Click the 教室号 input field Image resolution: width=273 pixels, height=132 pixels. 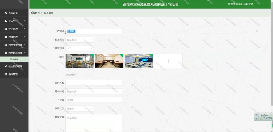tap(94, 31)
